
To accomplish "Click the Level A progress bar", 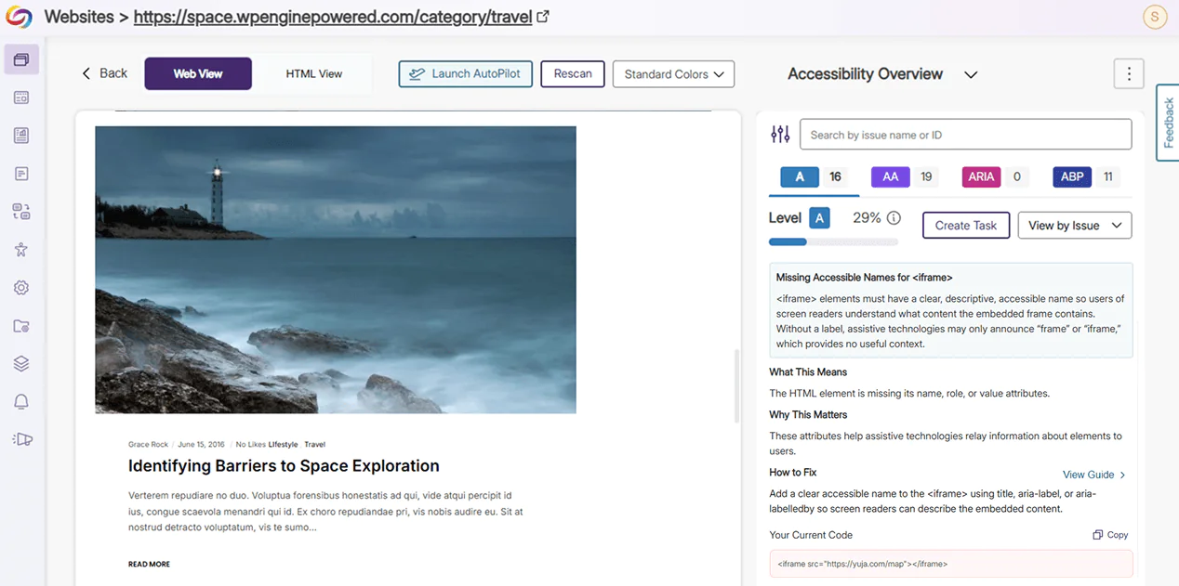I will (833, 241).
